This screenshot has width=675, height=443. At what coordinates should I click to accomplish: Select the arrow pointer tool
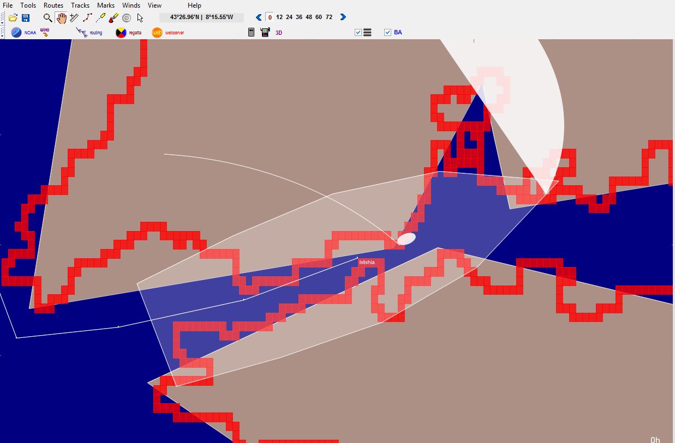pyautogui.click(x=140, y=17)
